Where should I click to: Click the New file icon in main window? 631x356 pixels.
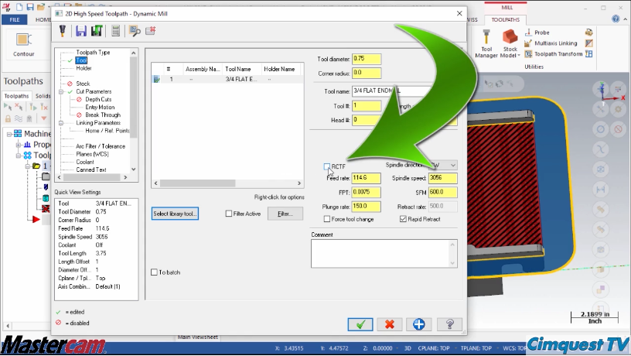(x=19, y=7)
